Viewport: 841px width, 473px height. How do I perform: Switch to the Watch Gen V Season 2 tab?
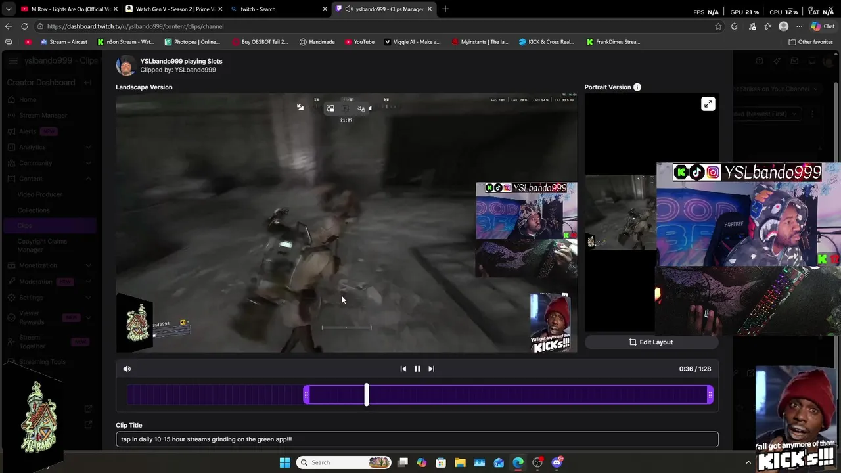click(174, 9)
